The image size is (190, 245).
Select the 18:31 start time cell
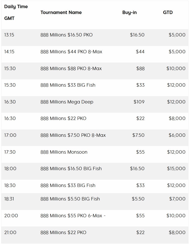point(9,199)
